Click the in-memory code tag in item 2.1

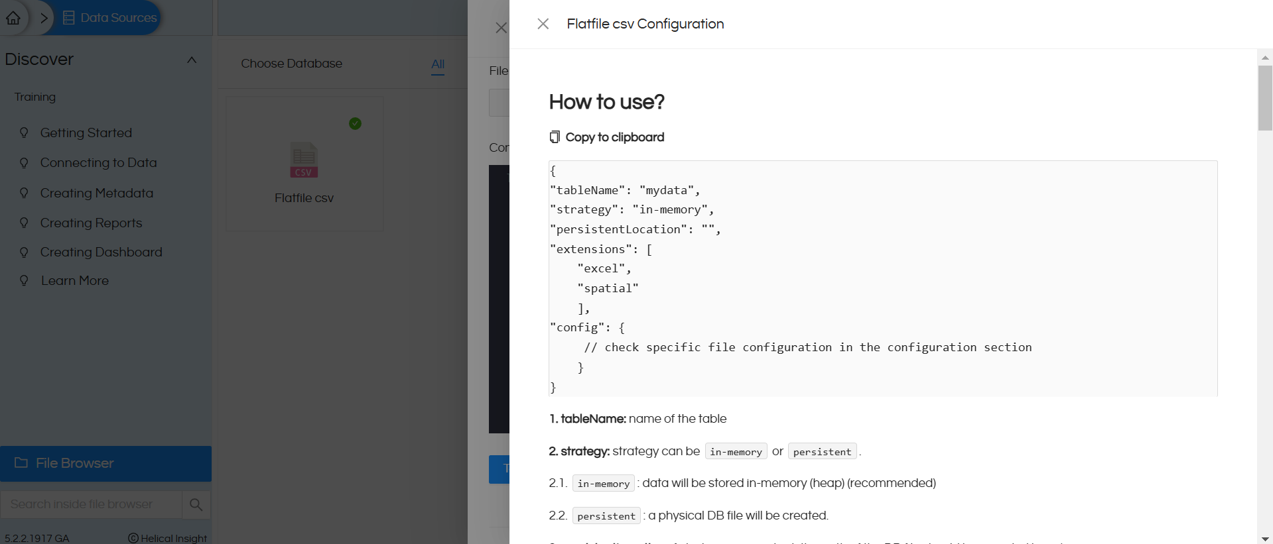(603, 484)
